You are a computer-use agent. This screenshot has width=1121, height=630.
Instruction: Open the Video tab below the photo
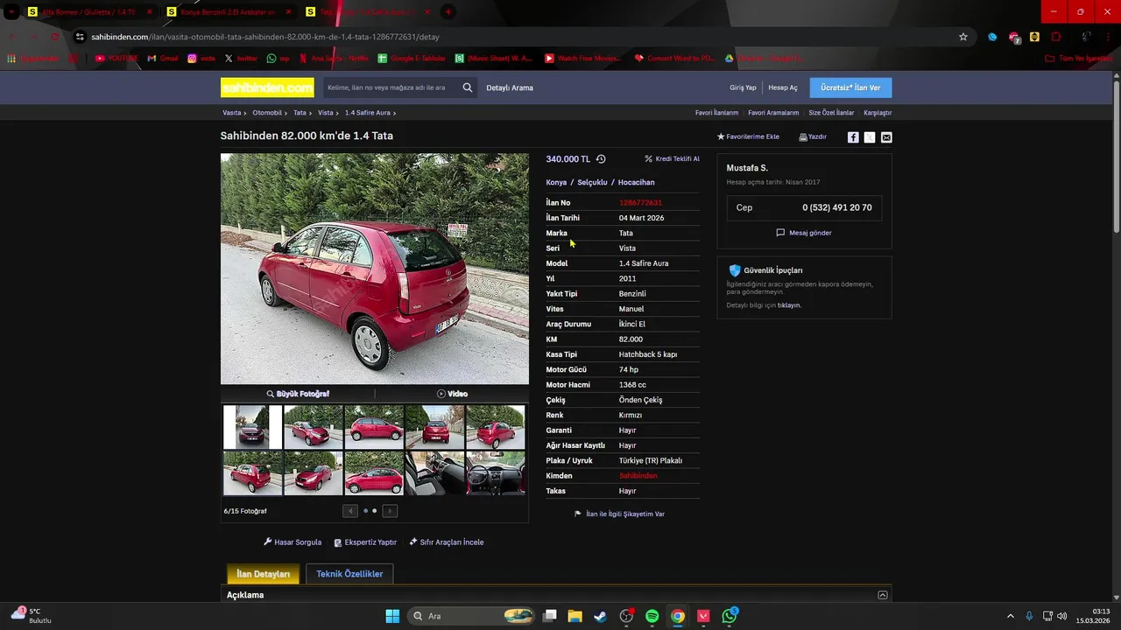point(452,394)
